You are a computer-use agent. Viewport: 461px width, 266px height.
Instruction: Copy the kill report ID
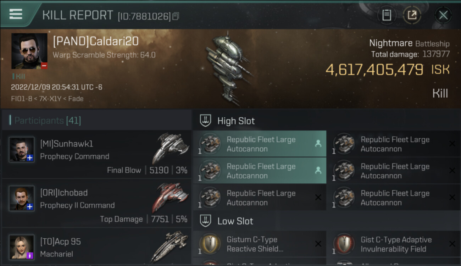(176, 16)
